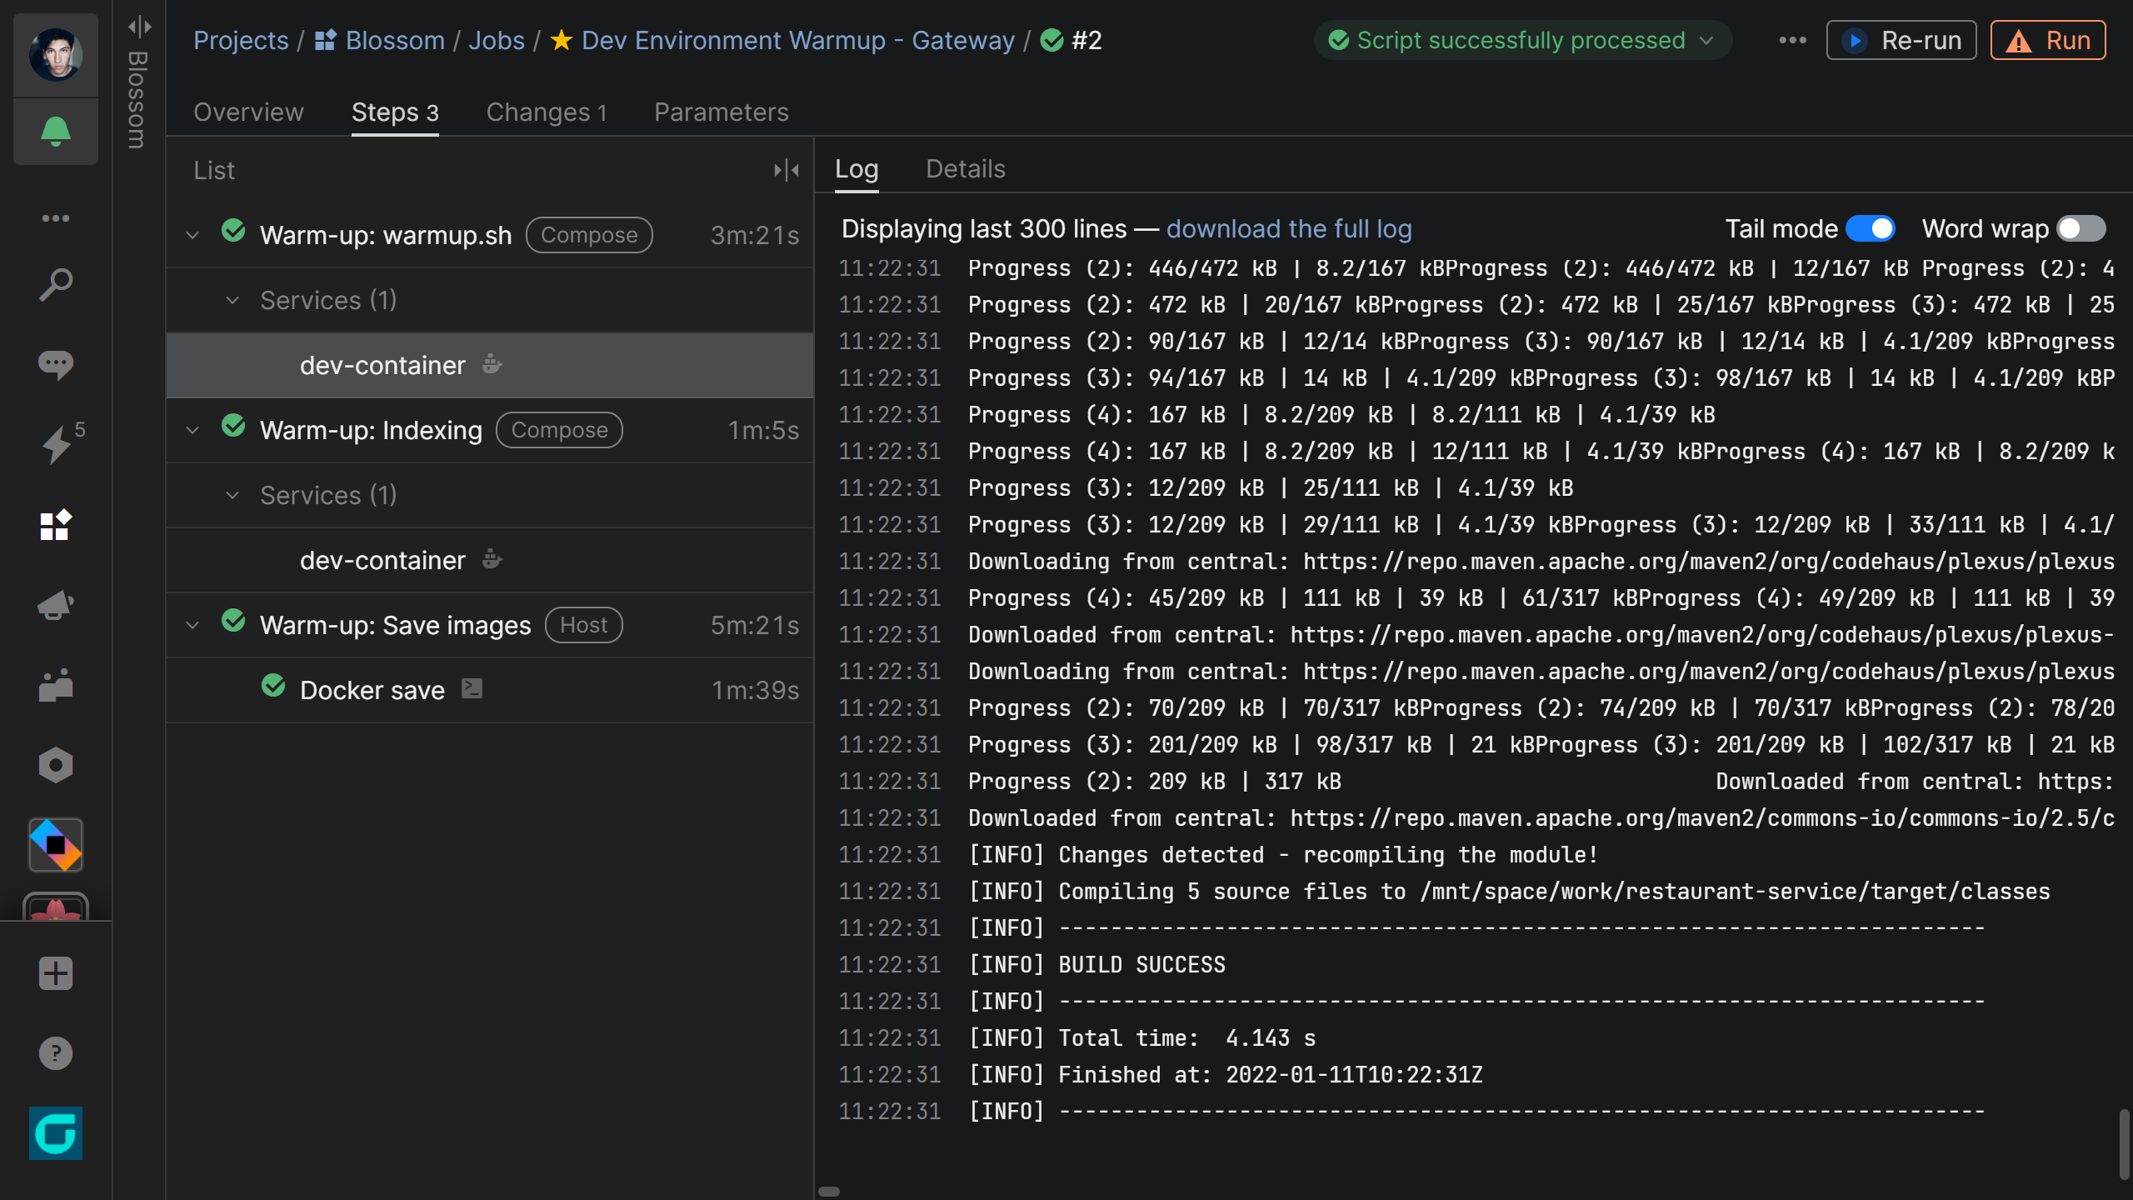Viewport: 2133px width, 1200px height.
Task: Go to Projects in breadcrumb
Action: tap(241, 40)
